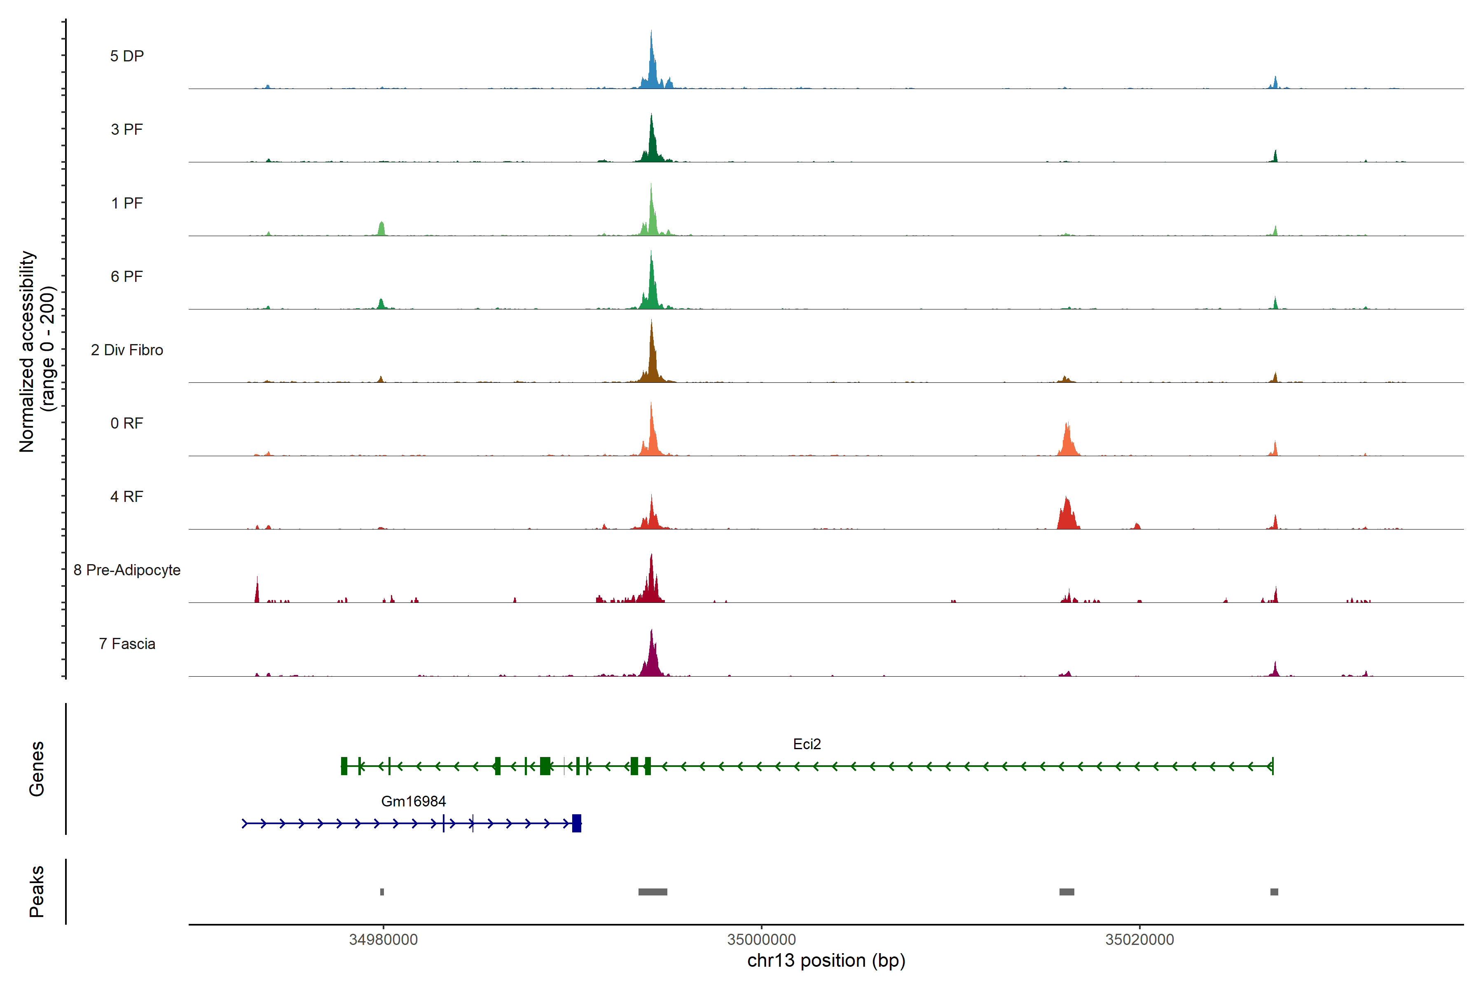The height and width of the screenshot is (989, 1483).
Task: Click the Eci2 gene name label
Action: (807, 744)
